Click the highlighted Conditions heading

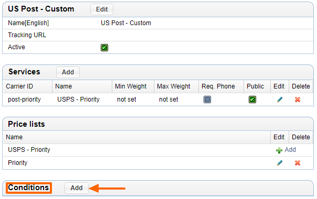click(29, 188)
